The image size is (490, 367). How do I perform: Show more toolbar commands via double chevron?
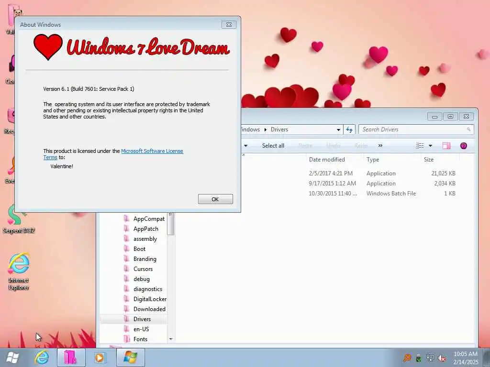[380, 146]
